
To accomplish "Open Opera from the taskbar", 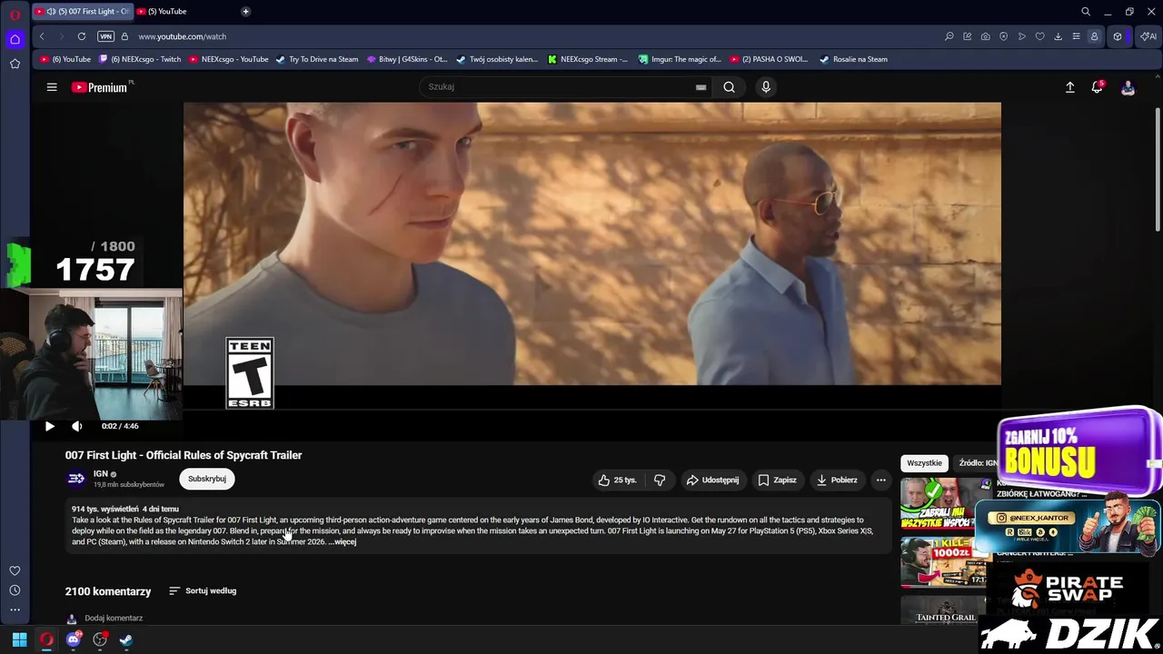I will (x=46, y=639).
